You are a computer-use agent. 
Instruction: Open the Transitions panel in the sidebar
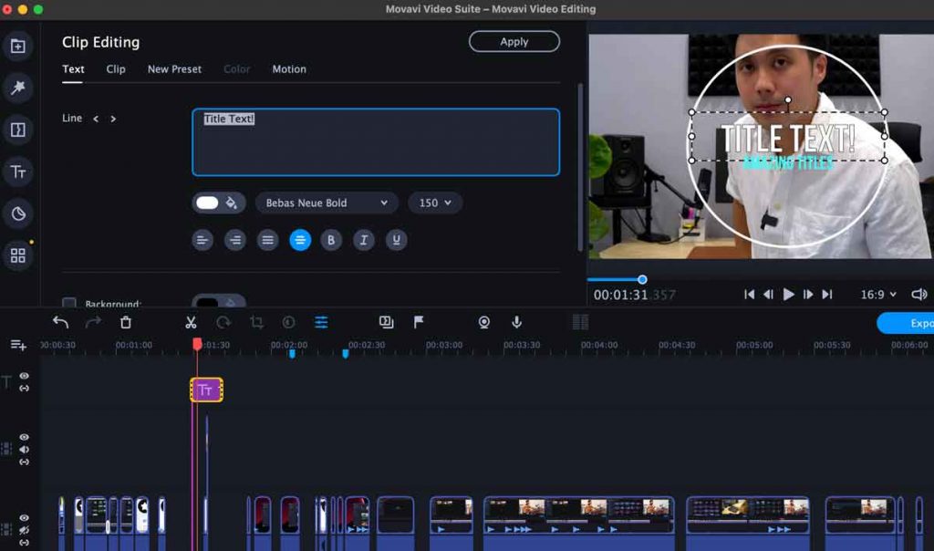(17, 129)
